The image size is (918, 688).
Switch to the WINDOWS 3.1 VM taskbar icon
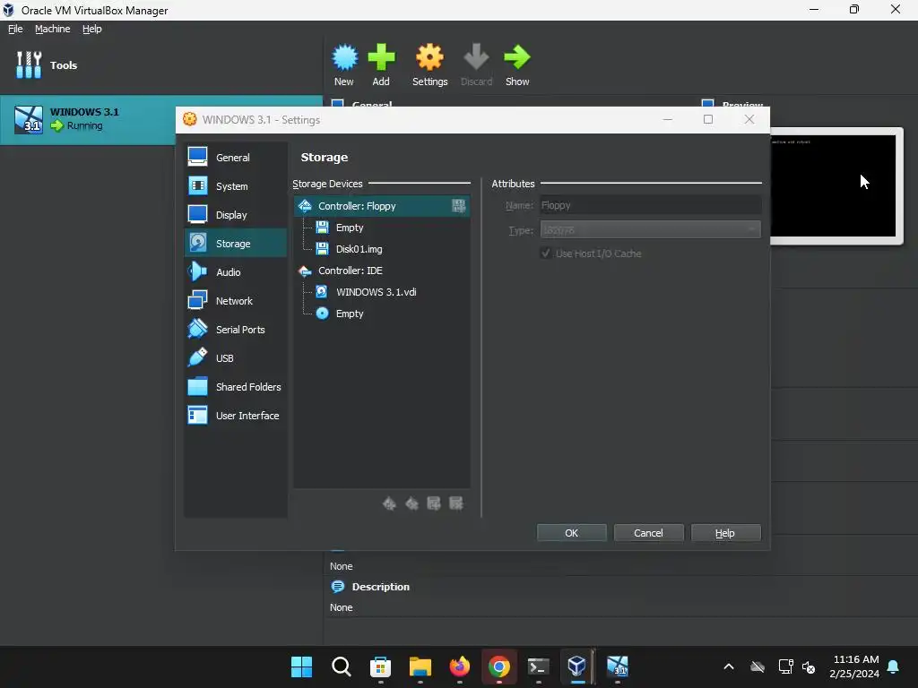coord(618,666)
